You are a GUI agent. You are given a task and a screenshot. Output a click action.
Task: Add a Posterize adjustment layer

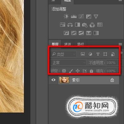pyautogui.click(x=74, y=33)
